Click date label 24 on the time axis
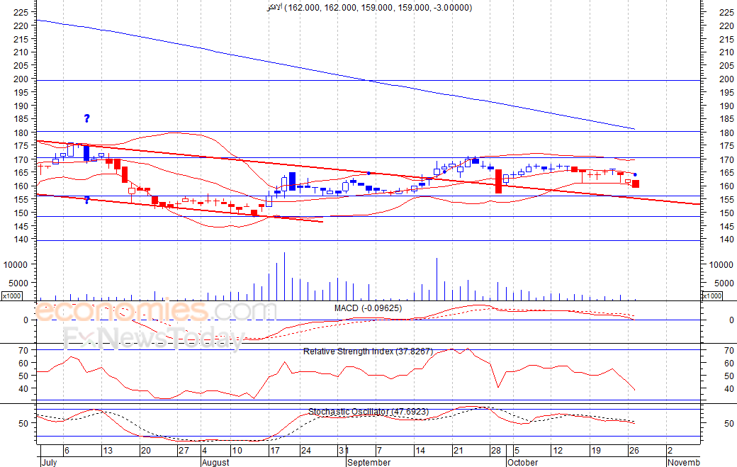The height and width of the screenshot is (467, 737). (306, 451)
